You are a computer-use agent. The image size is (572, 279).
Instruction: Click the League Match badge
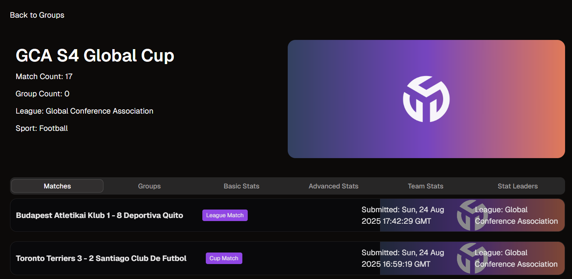click(225, 215)
